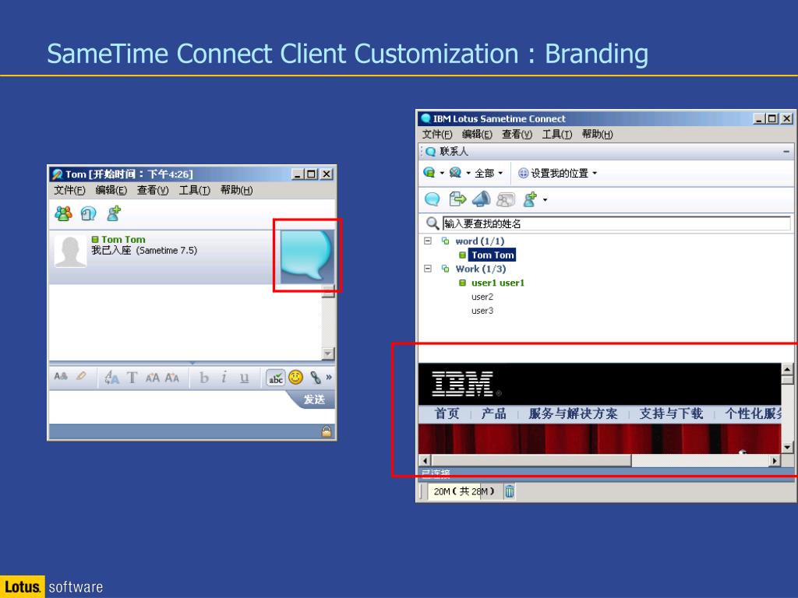Toggle italic formatting in chat toolbar
The height and width of the screenshot is (598, 798).
[224, 378]
